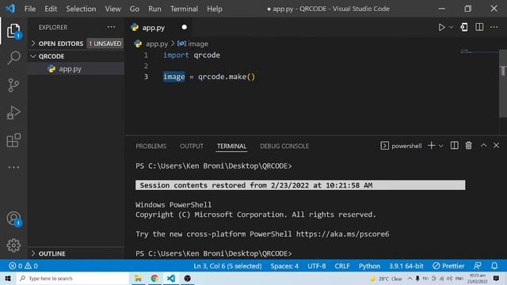Open the View menu

point(112,9)
